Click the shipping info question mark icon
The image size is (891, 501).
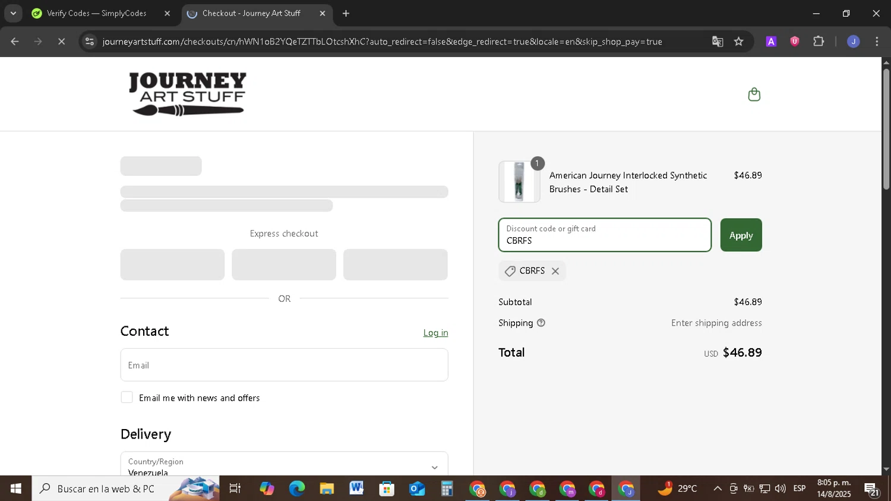pos(541,323)
